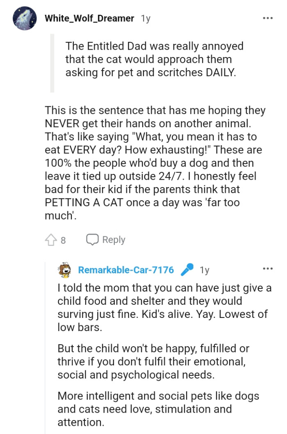Tap the quoted Entitled Dad text block
This screenshot has width=287, height=434.
(x=154, y=59)
